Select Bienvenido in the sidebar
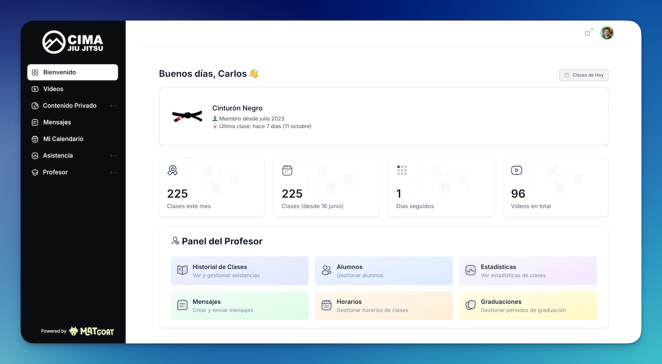Viewport: 662px width, 364px height. click(x=73, y=72)
